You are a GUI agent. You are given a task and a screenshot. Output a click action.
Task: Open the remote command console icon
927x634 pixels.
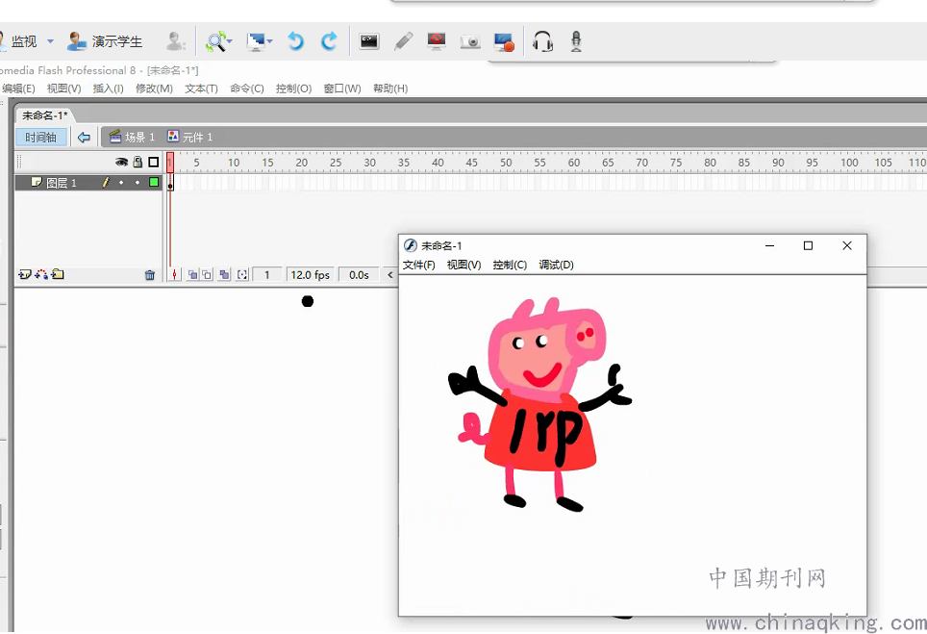[x=369, y=41]
